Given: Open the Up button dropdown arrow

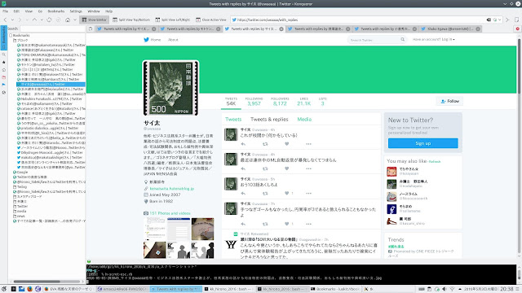Looking at the screenshot, I should [42, 20].
